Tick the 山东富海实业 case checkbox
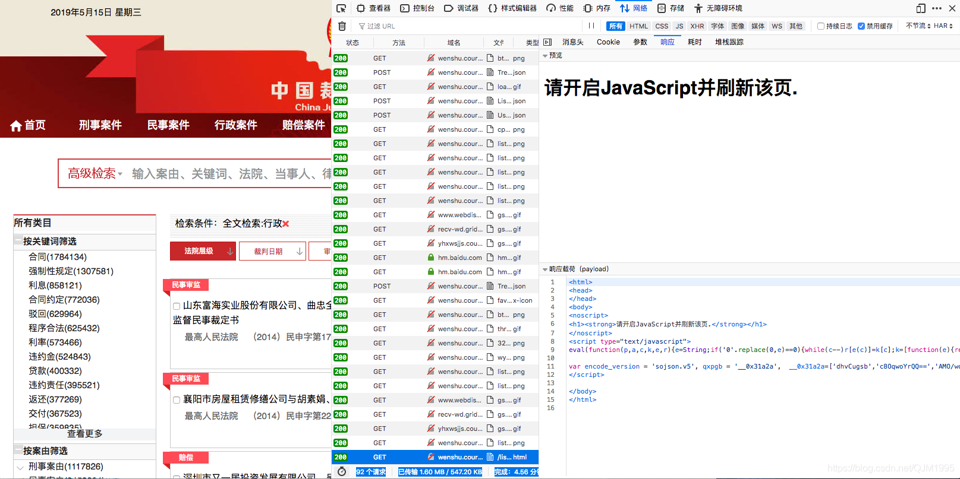Image resolution: width=960 pixels, height=479 pixels. tap(177, 306)
